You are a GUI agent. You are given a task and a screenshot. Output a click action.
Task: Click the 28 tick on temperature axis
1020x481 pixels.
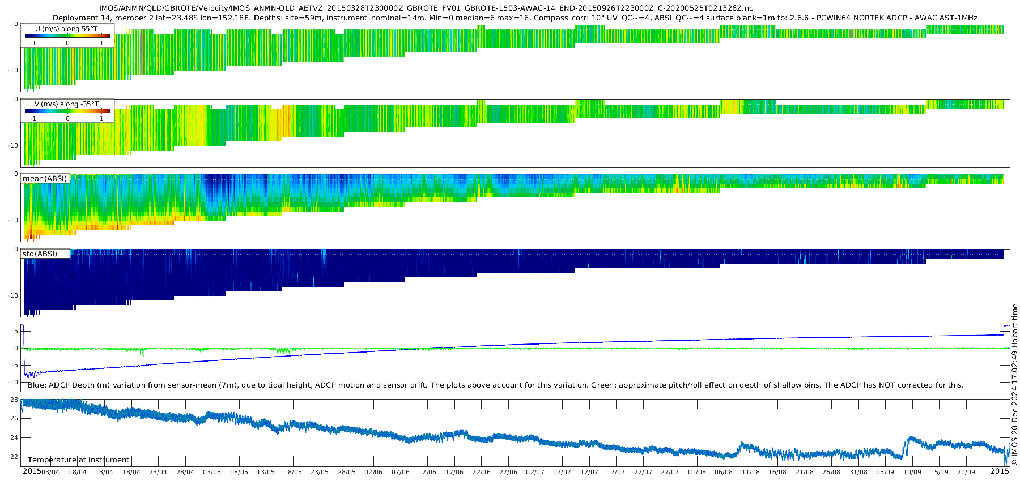[x=14, y=400]
